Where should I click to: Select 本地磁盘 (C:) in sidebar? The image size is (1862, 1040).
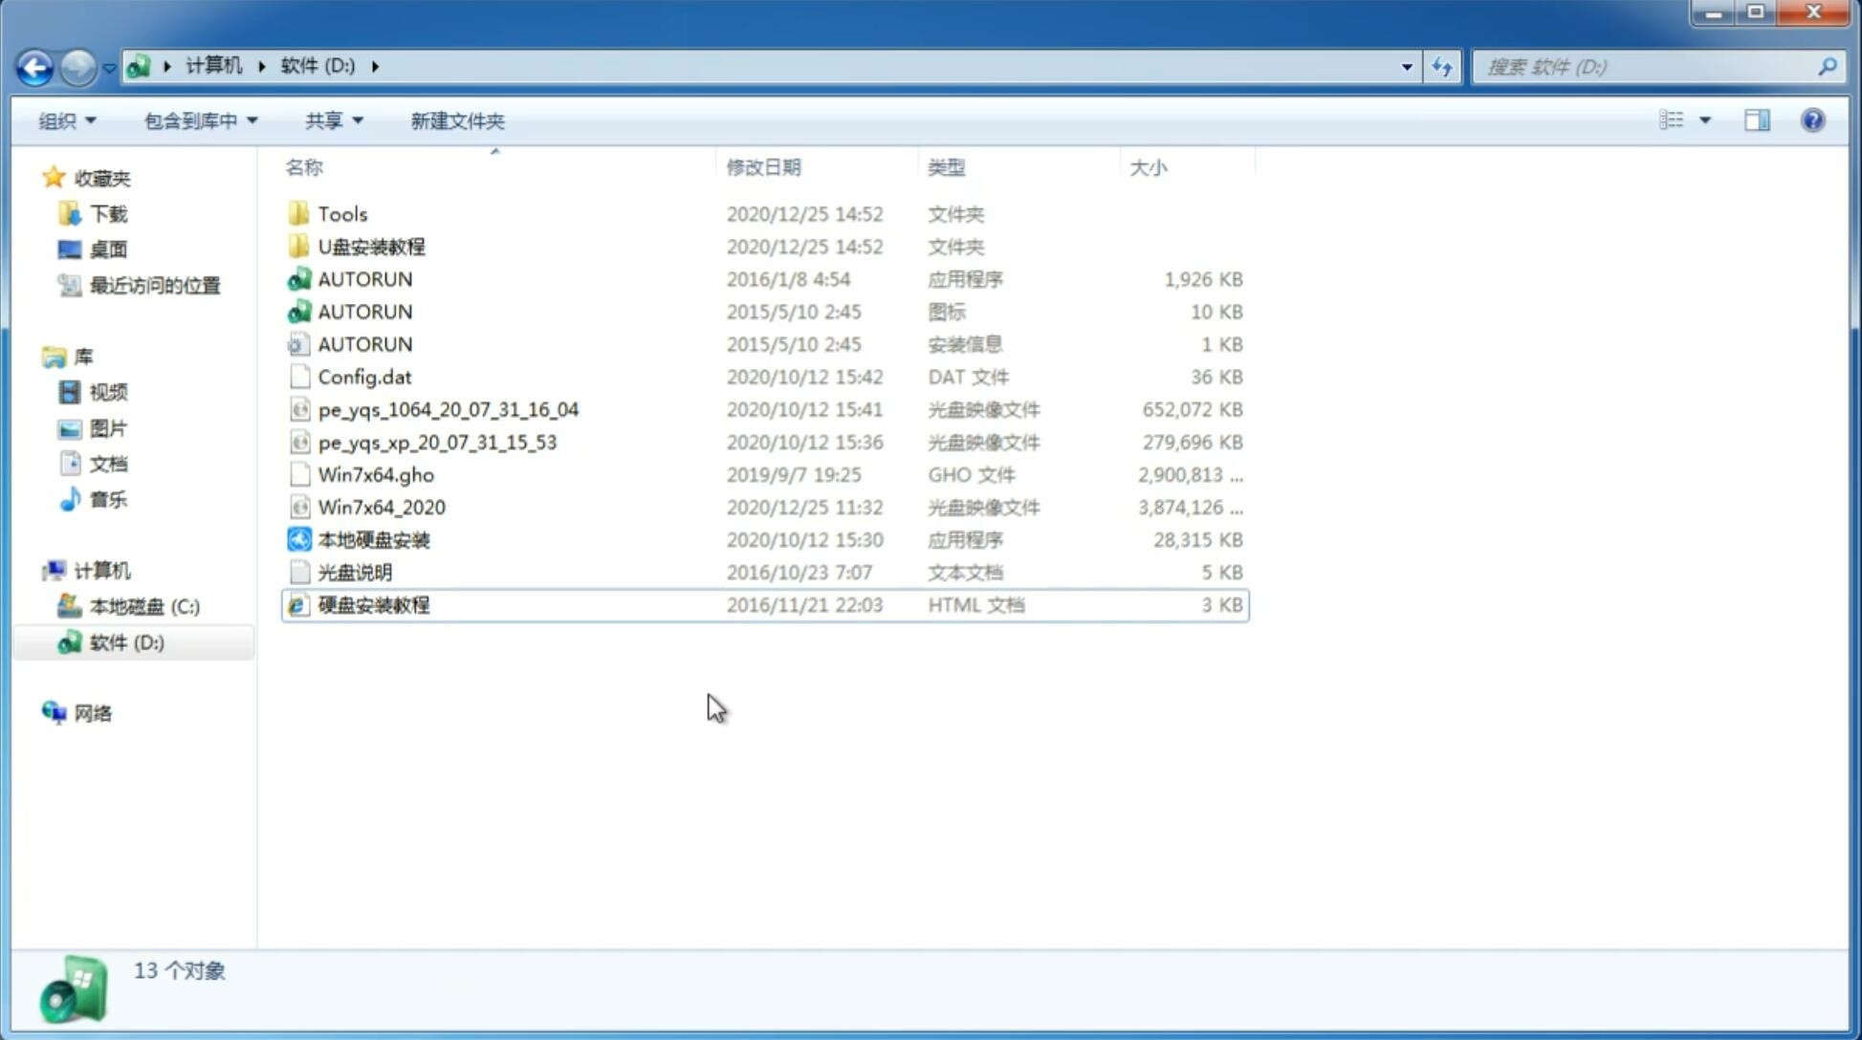pyautogui.click(x=143, y=606)
